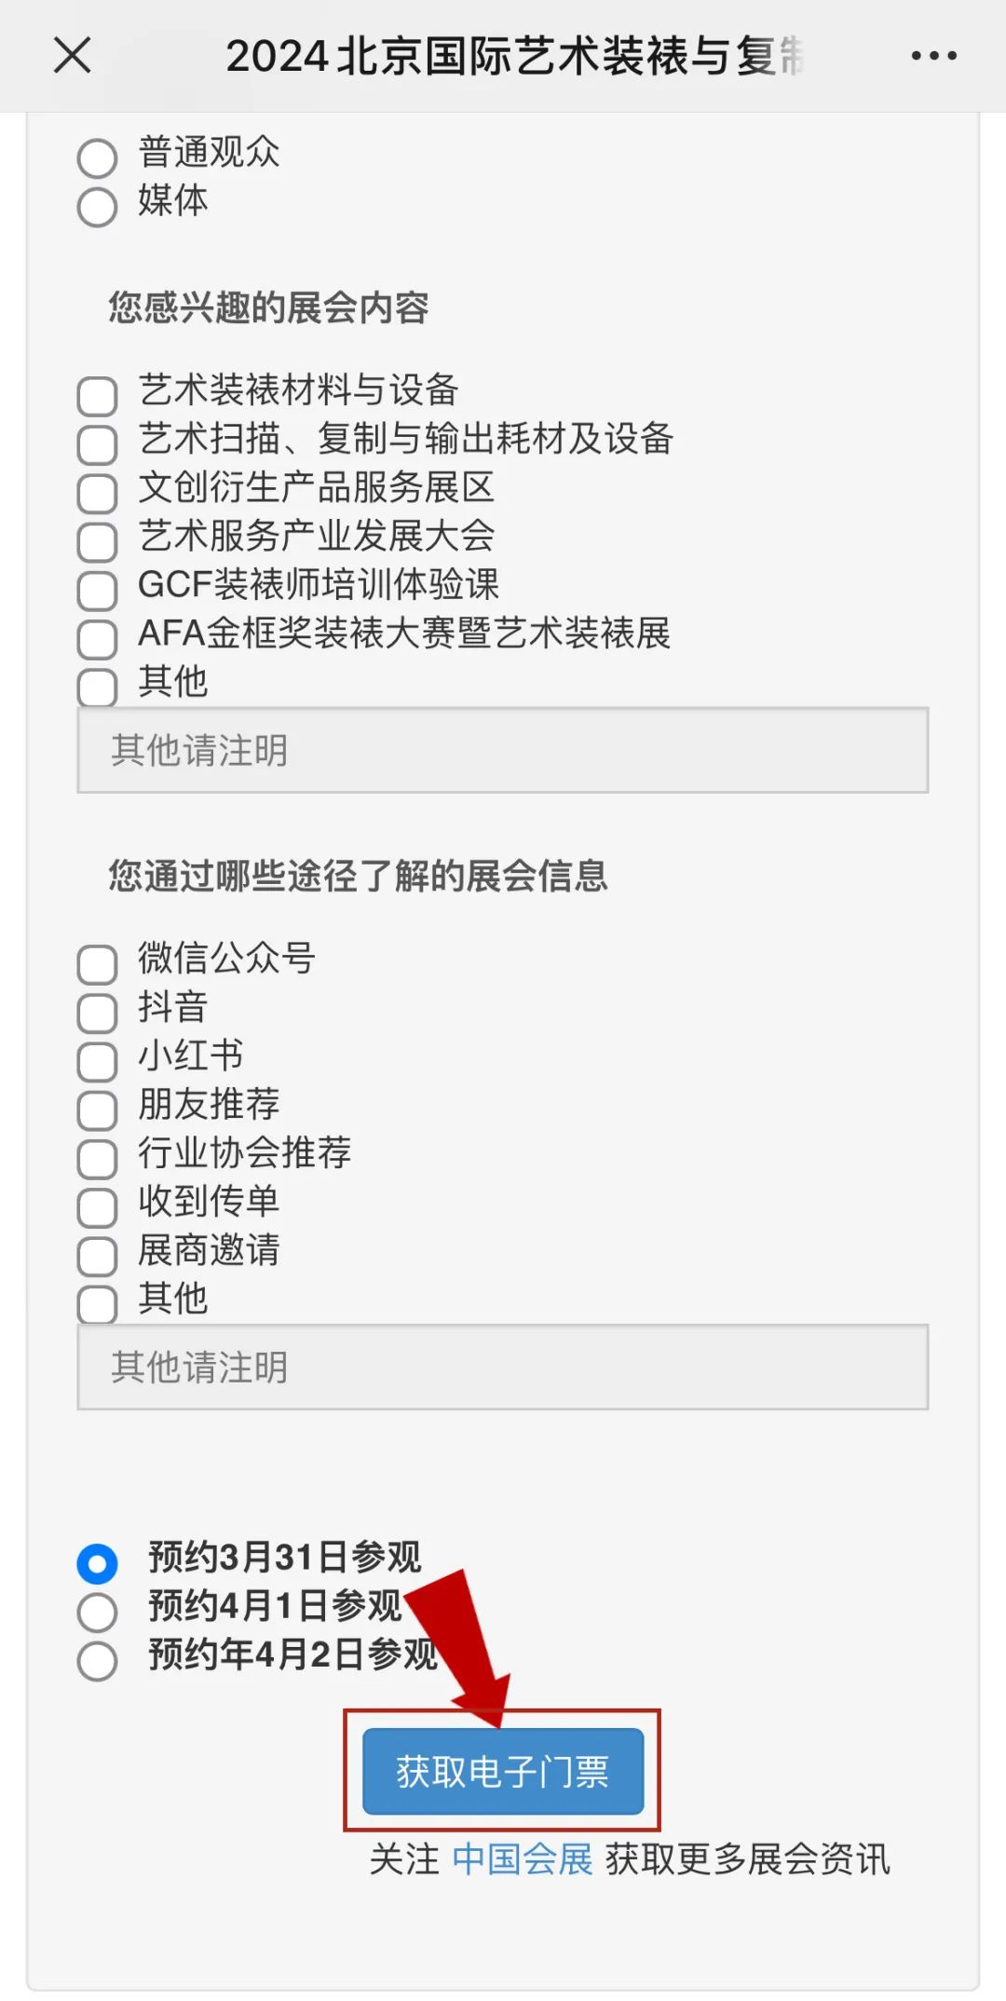Screen dimensions: 1006x2001
Task: Enable the 朋友推荐 checkbox
Action: pyautogui.click(x=98, y=1109)
